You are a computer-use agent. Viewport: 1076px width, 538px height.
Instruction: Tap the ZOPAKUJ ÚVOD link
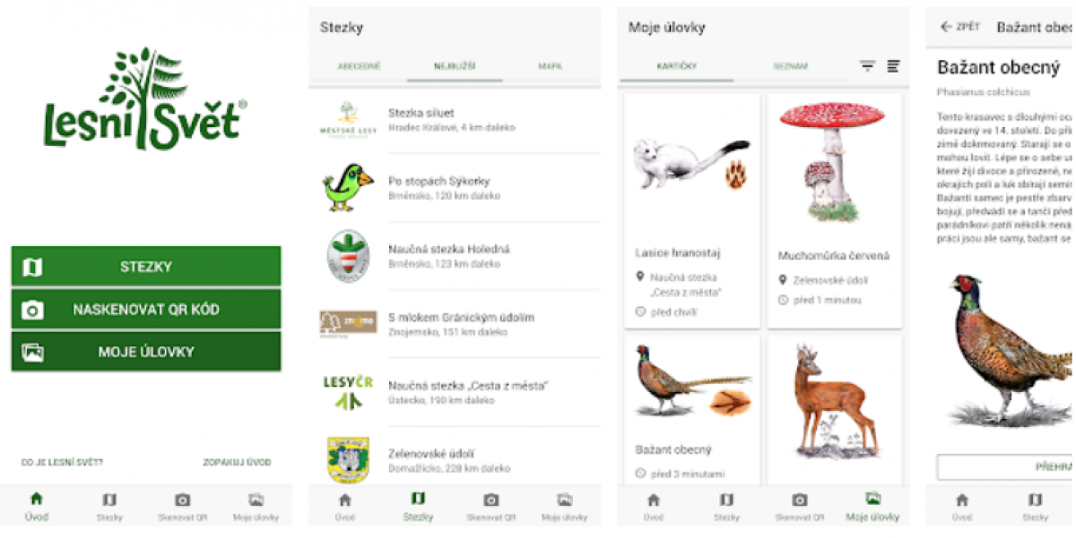[x=237, y=463]
